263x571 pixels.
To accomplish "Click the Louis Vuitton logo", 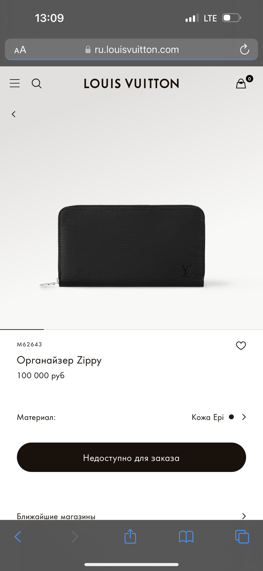I will click(131, 83).
